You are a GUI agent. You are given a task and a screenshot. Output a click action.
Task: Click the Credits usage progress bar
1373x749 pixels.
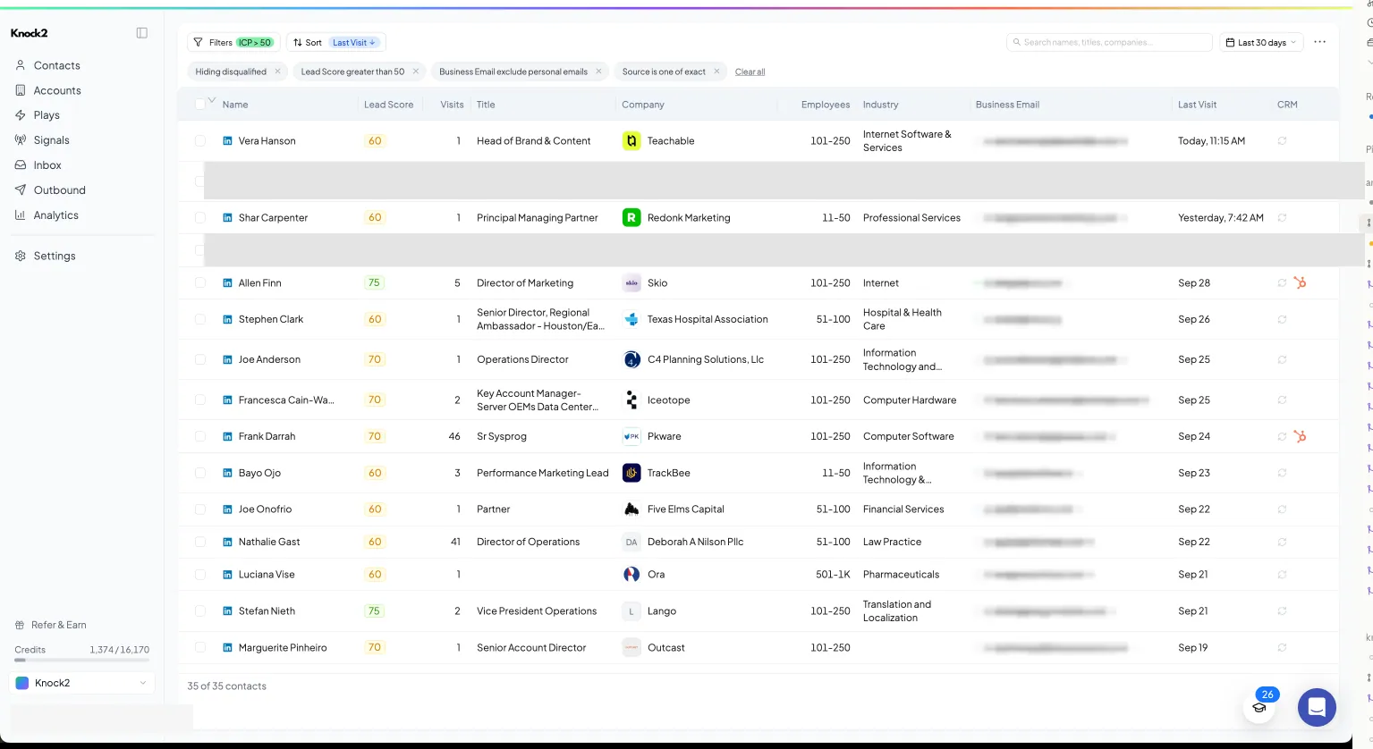pyautogui.click(x=82, y=661)
